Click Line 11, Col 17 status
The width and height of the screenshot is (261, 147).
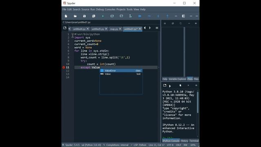157,145
